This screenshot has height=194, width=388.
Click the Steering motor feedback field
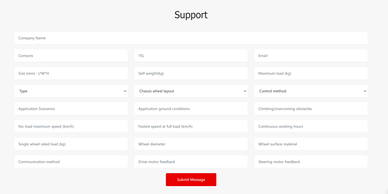click(311, 162)
